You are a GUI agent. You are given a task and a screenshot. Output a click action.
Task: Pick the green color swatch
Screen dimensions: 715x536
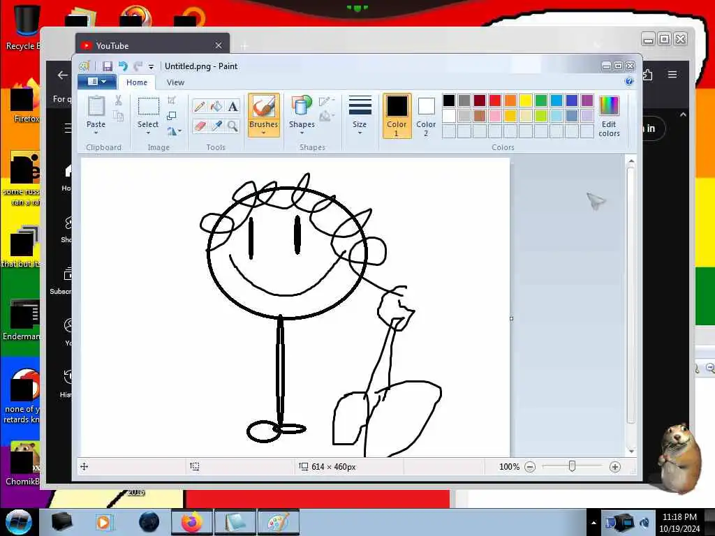pos(541,100)
